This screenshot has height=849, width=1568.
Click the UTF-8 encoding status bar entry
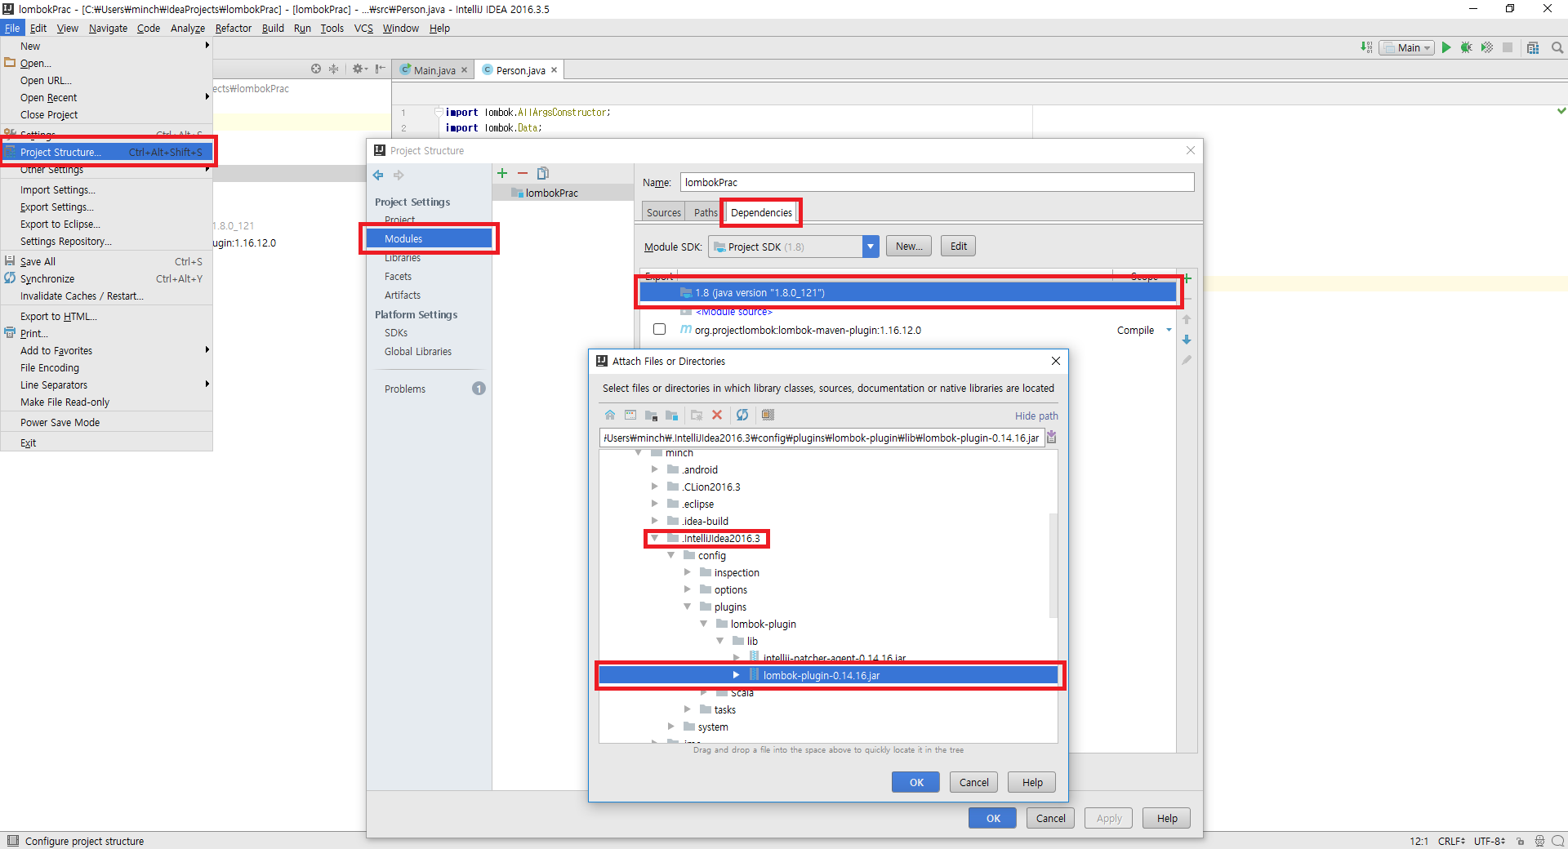click(x=1489, y=841)
